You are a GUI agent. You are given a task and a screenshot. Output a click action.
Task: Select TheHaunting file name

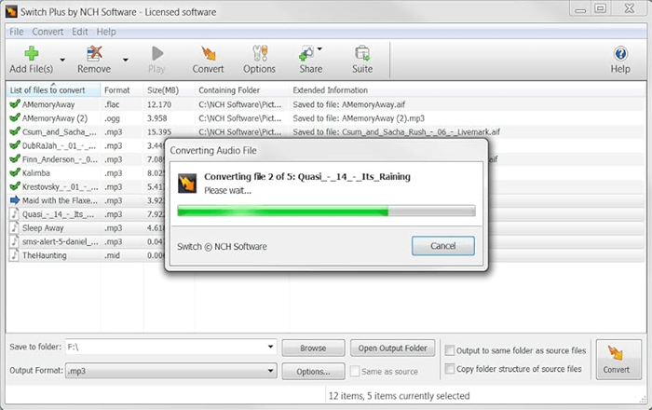(44, 255)
